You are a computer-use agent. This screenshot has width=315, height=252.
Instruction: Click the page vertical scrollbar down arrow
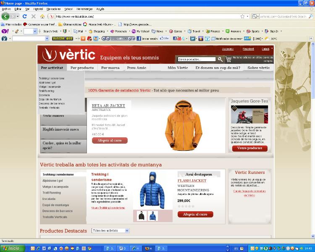pos(313,236)
